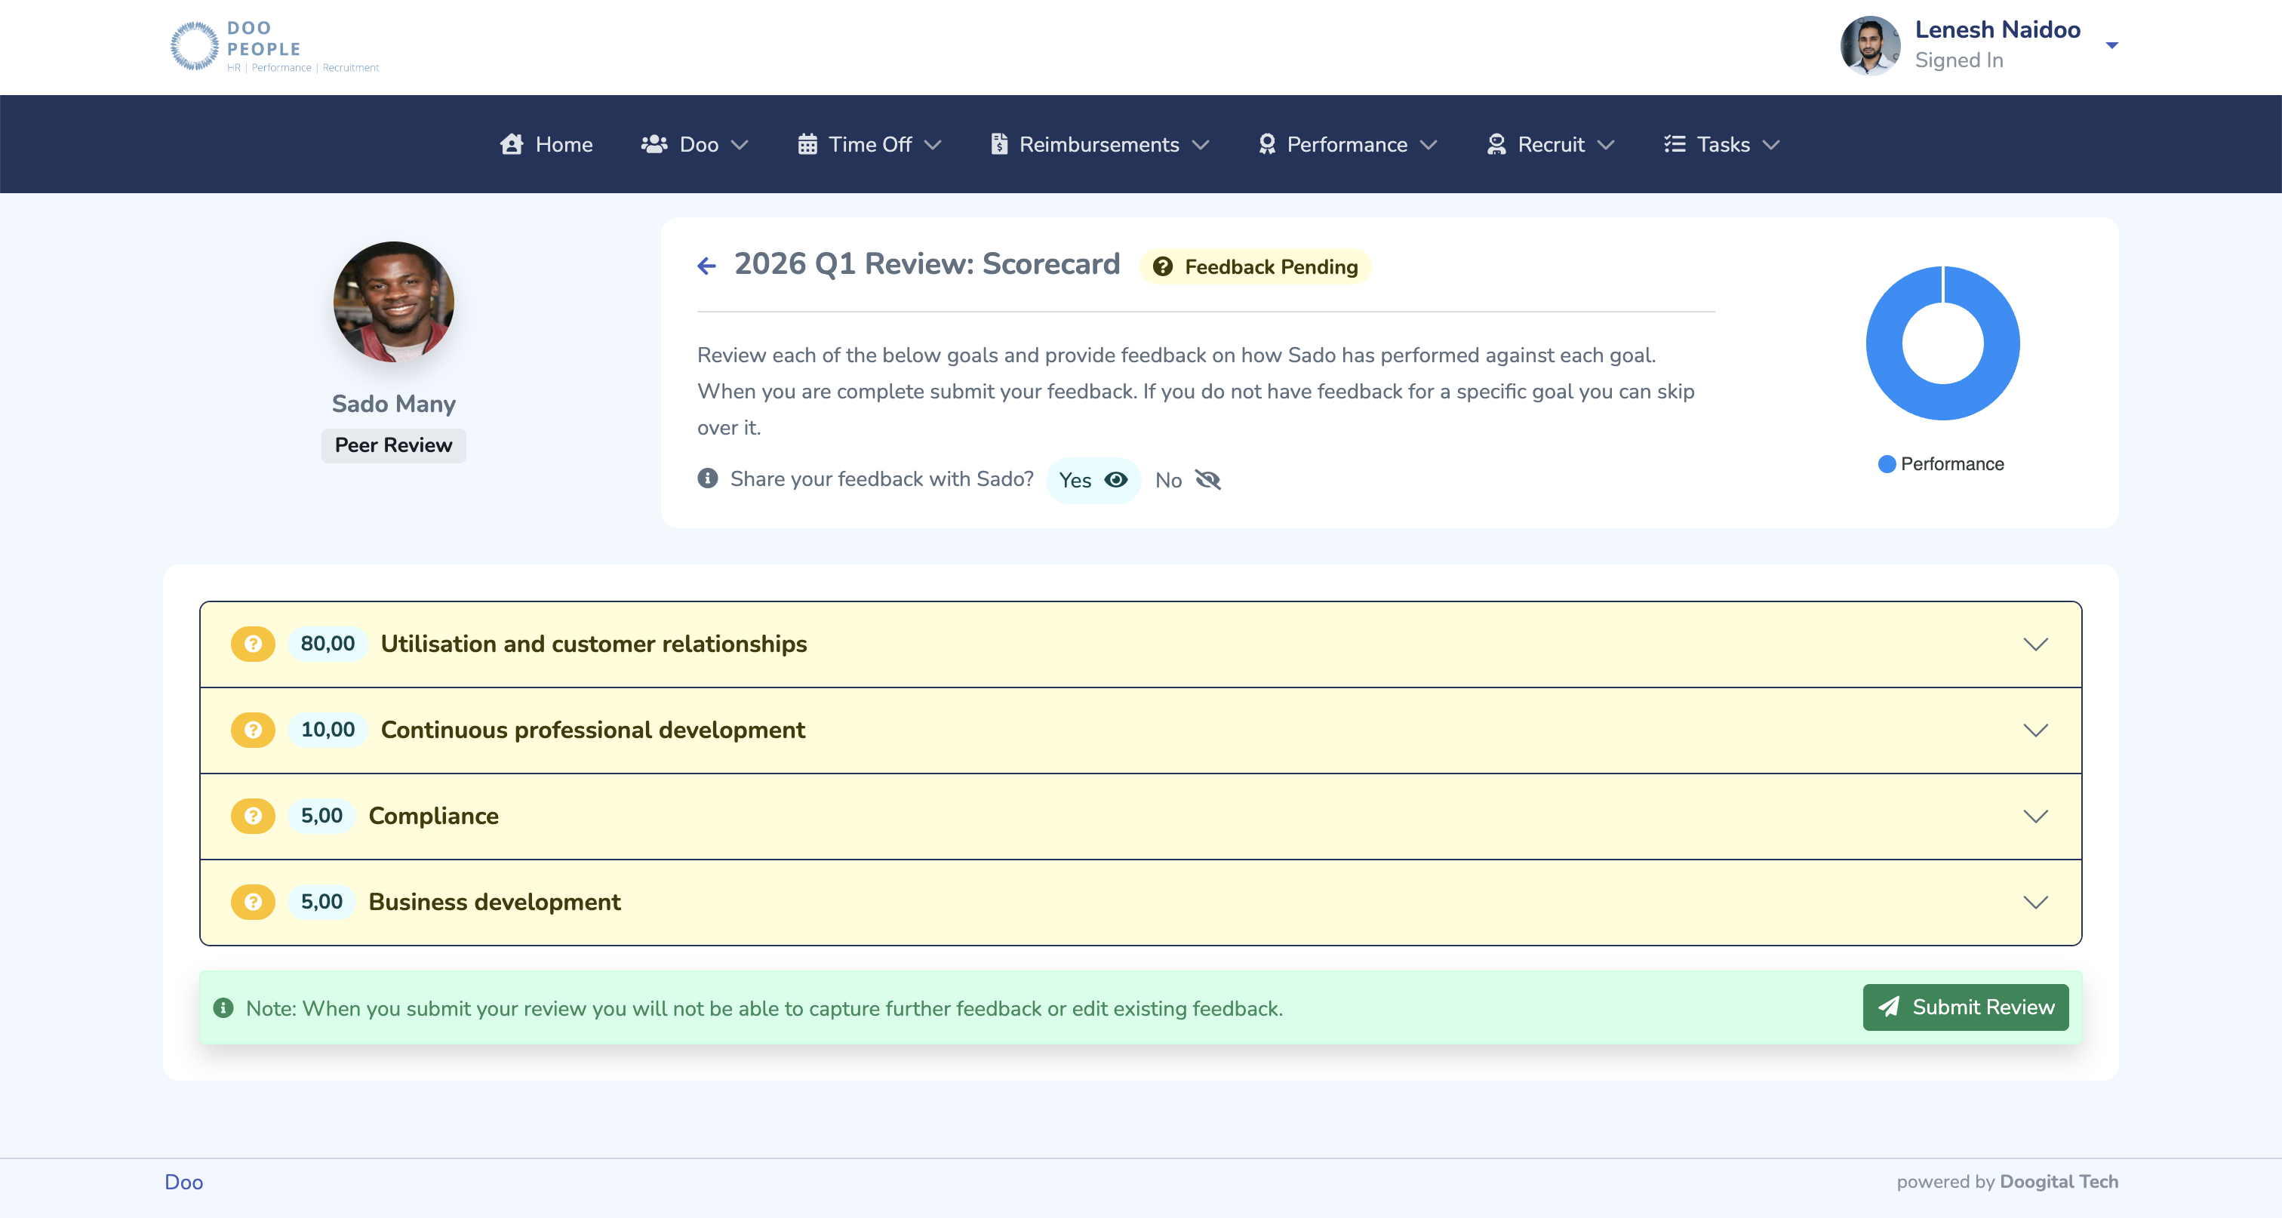Open the Time Off menu
The width and height of the screenshot is (2282, 1218).
tap(869, 144)
